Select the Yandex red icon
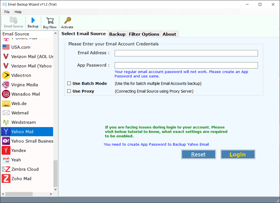The width and height of the screenshot is (280, 203). tap(6, 150)
